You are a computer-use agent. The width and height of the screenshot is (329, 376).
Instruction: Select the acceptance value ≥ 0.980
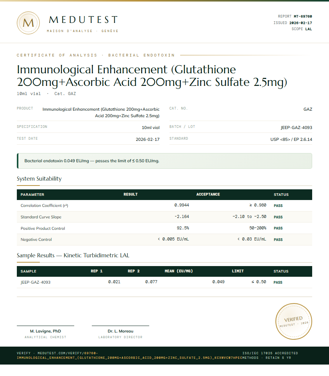tap(258, 205)
